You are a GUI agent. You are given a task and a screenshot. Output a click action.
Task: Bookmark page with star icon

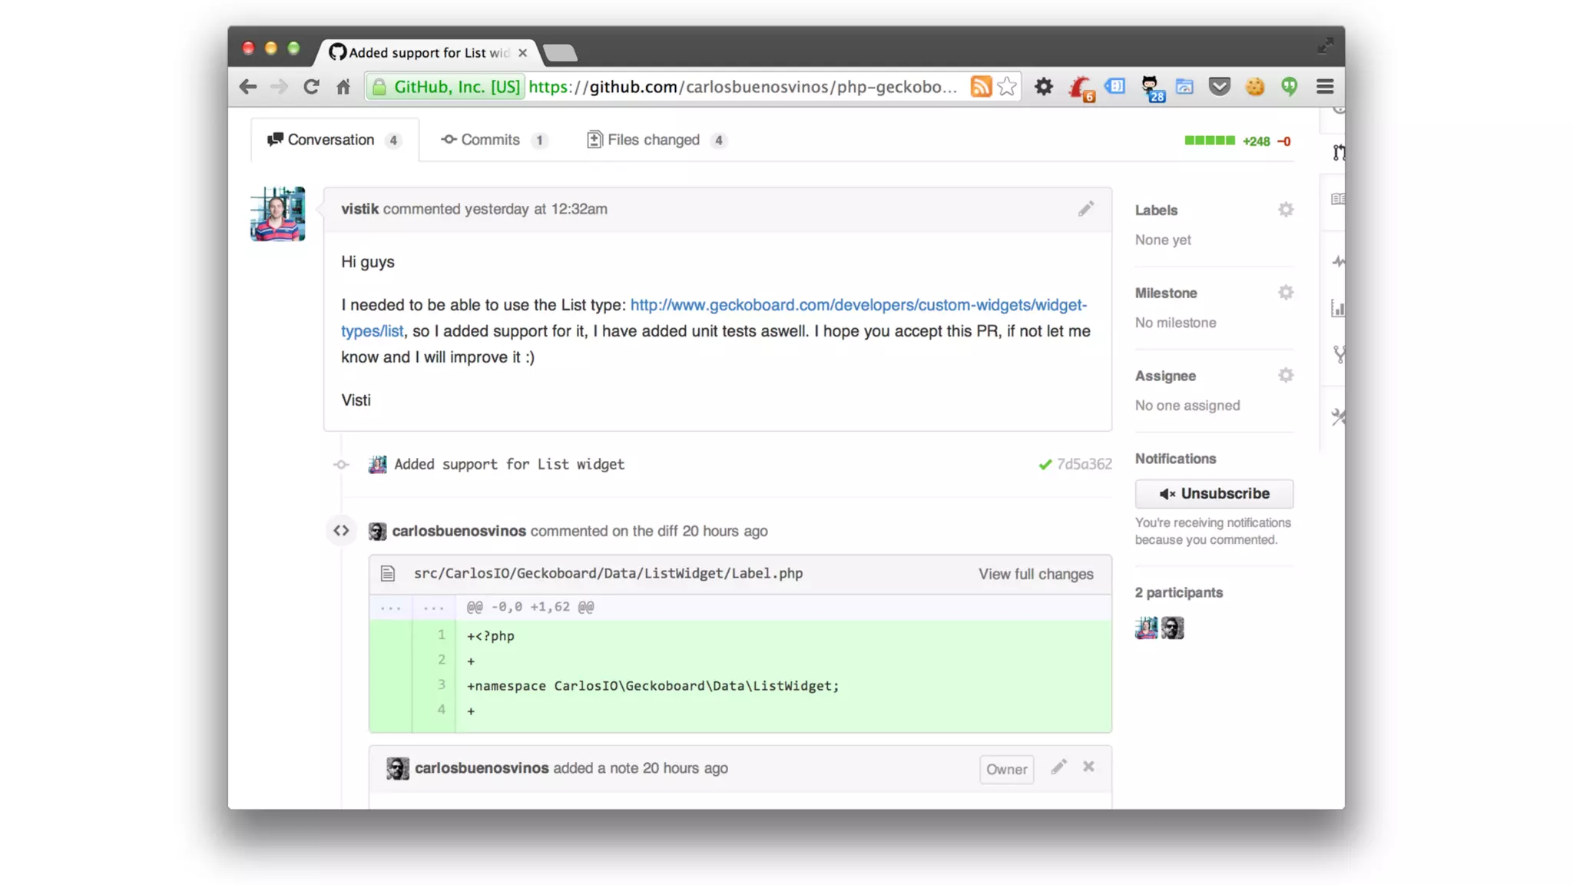pyautogui.click(x=1007, y=87)
